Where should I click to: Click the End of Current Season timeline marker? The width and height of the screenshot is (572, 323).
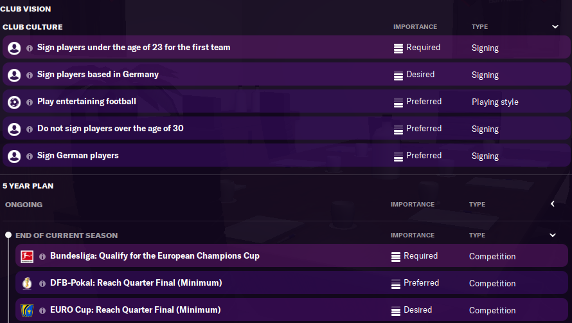point(8,235)
